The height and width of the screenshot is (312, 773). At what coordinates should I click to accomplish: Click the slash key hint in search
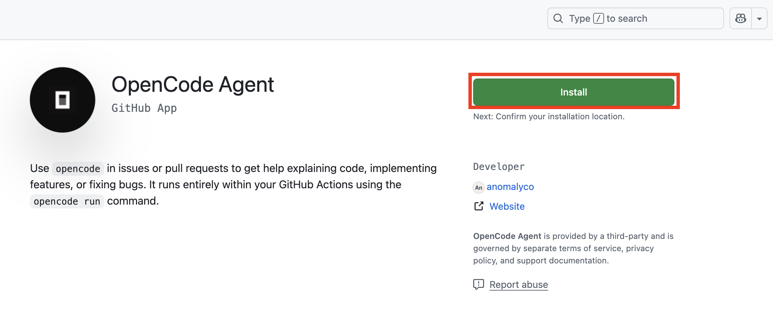(598, 18)
